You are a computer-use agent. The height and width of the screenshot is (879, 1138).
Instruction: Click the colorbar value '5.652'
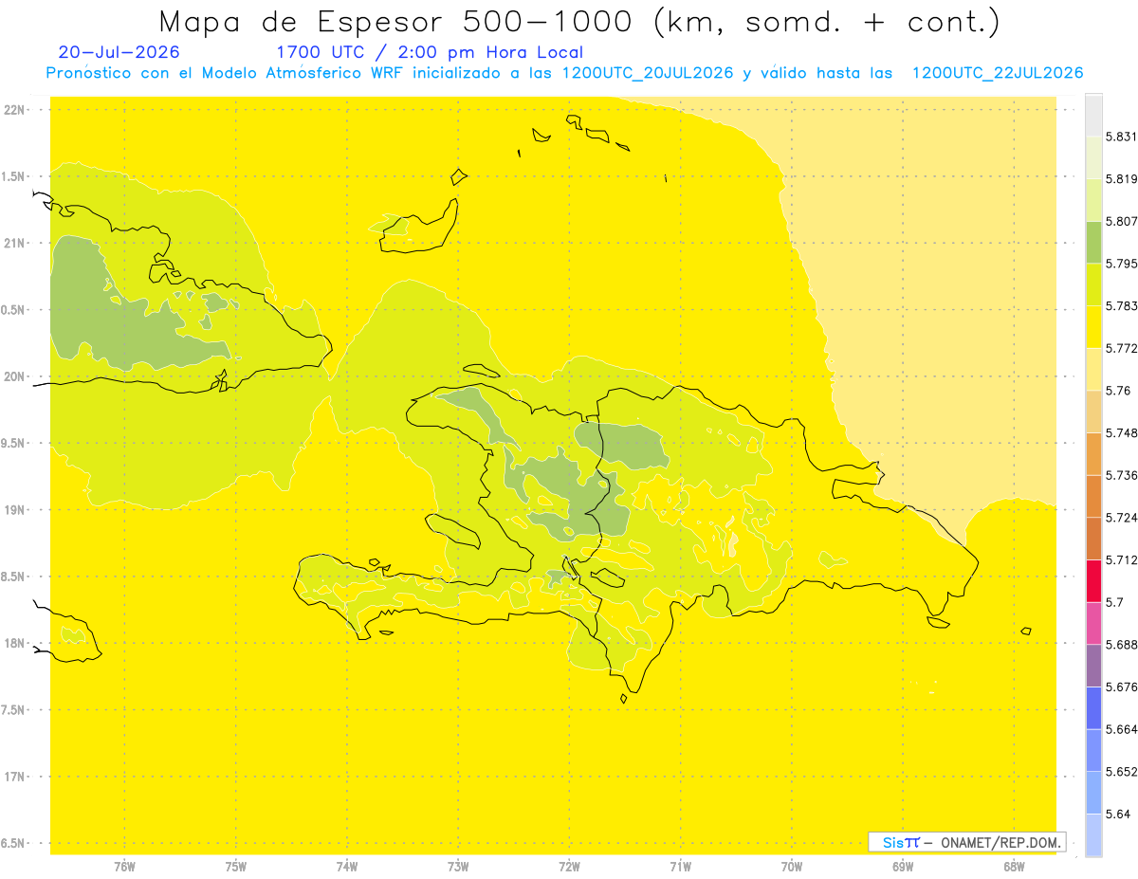tap(1122, 772)
